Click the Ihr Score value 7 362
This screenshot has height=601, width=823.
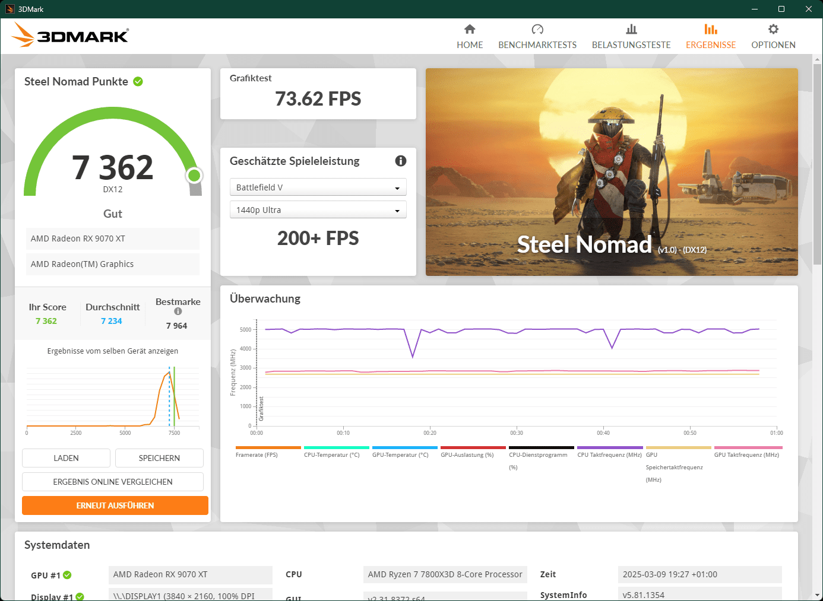pyautogui.click(x=46, y=321)
